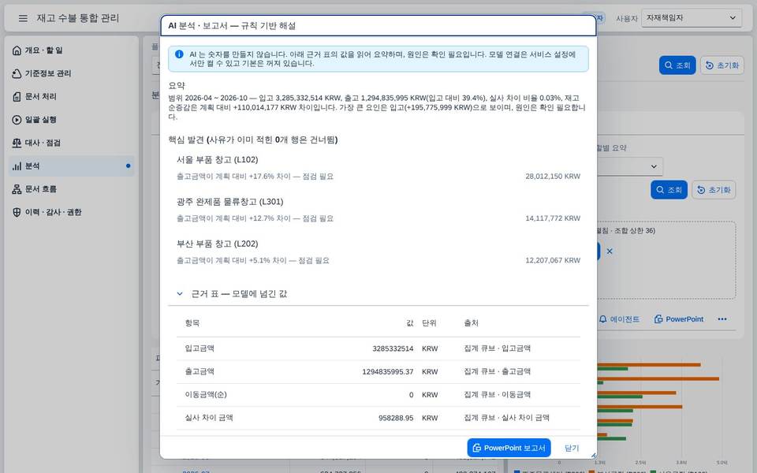This screenshot has height=473, width=757.
Task: Click the PowerPoint icon in the report button
Action: 476,448
